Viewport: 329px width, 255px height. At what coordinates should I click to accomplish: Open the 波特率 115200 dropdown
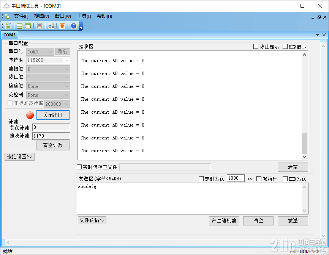coord(48,60)
